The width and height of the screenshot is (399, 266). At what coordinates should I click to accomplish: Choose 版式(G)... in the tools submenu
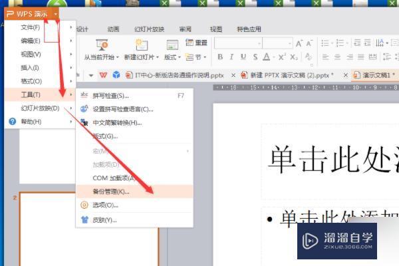click(x=134, y=136)
